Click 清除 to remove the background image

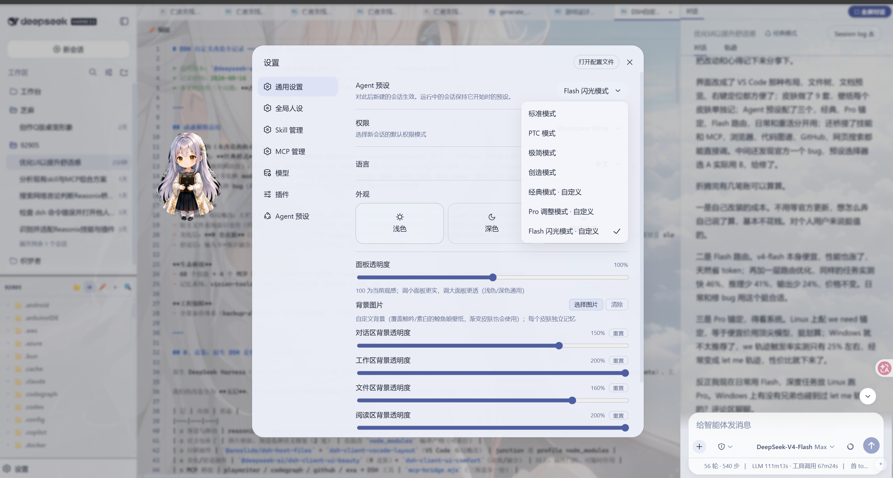[617, 304]
